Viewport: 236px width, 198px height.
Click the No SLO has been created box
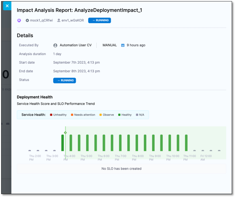121,169
